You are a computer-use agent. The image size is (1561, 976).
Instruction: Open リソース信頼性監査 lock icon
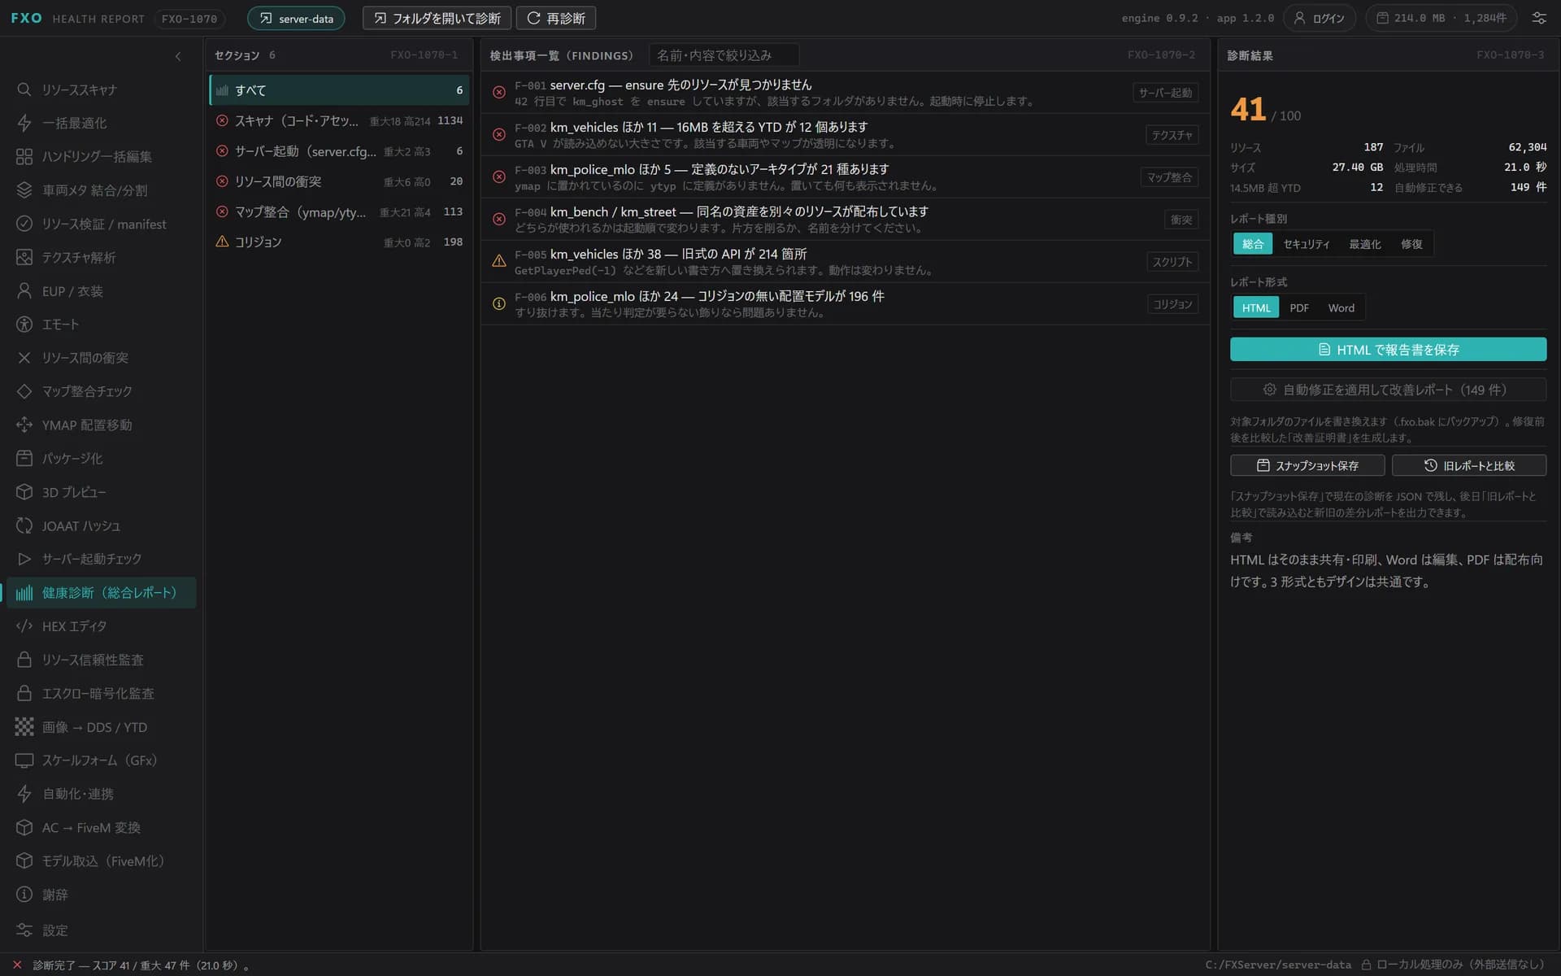(24, 660)
